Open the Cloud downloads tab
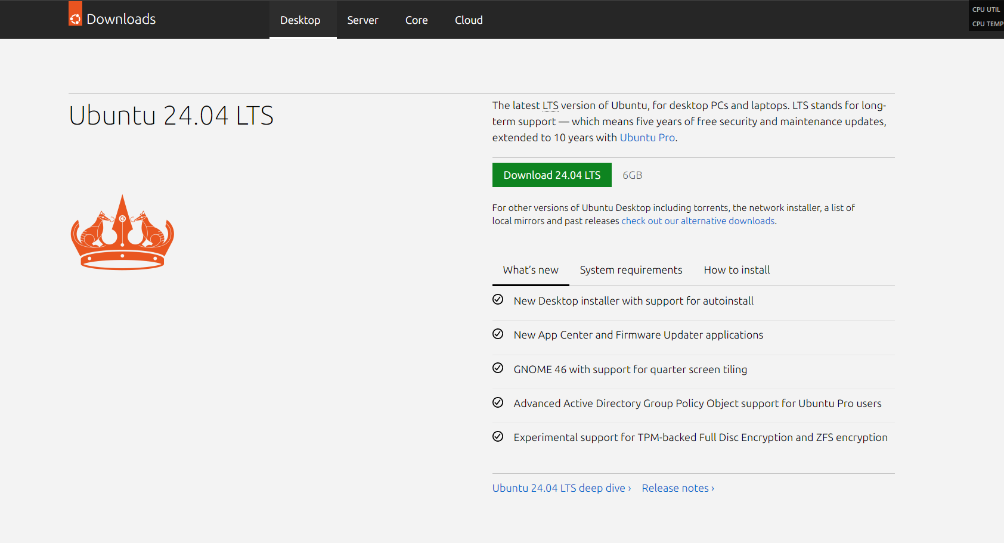 click(x=469, y=20)
